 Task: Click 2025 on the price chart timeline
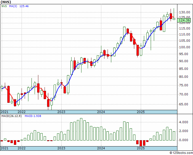tap(141, 112)
